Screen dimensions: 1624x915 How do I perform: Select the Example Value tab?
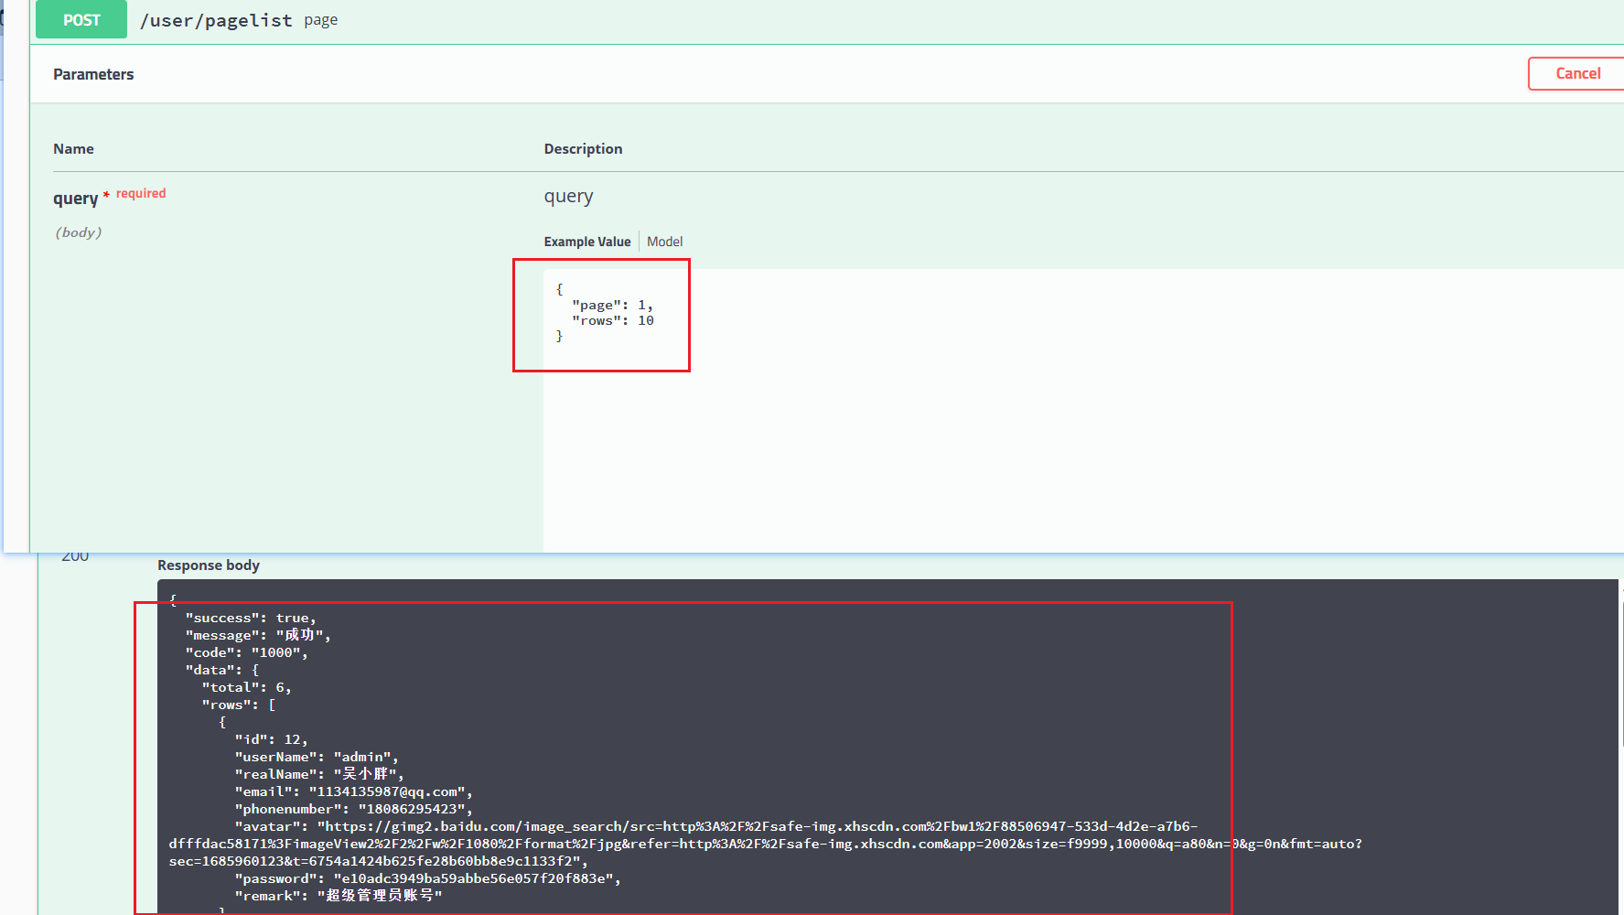click(x=587, y=242)
